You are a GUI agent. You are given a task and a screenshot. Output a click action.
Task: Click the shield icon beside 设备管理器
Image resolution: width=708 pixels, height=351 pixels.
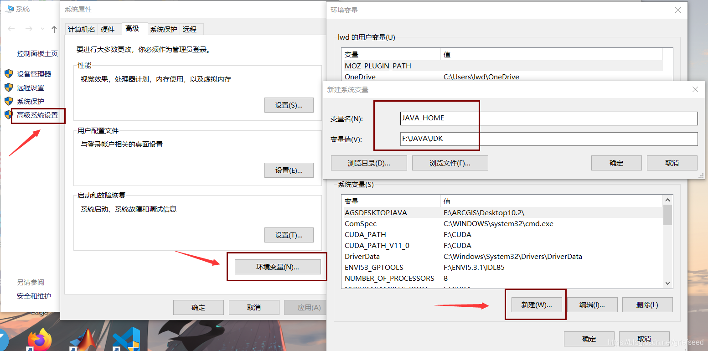(8, 74)
